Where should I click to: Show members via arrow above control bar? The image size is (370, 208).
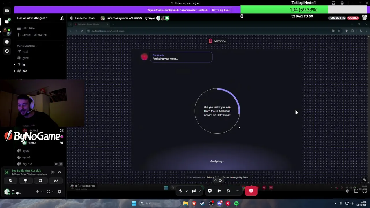[x=218, y=180]
